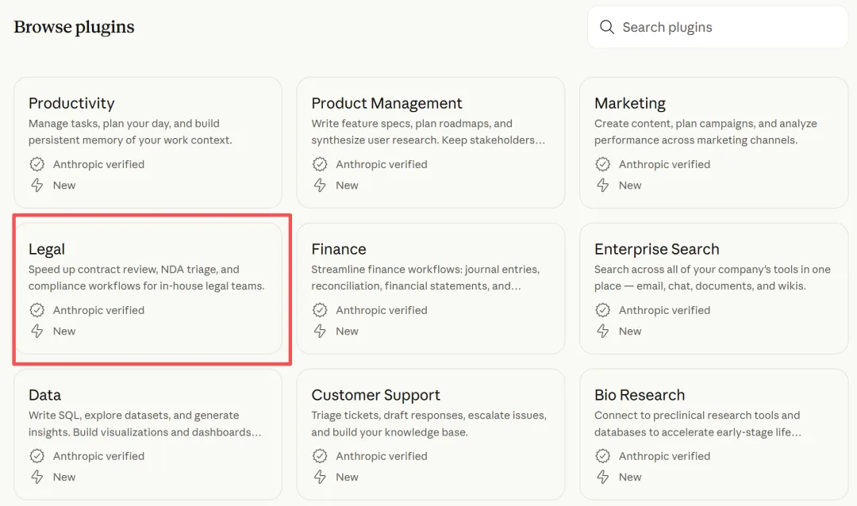Select the Marketing plugin title
Viewport: 857px width, 506px height.
coord(630,104)
